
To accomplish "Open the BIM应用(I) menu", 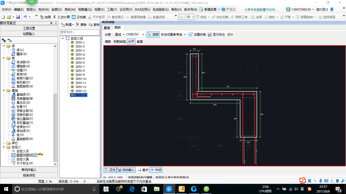I will click(x=143, y=10).
